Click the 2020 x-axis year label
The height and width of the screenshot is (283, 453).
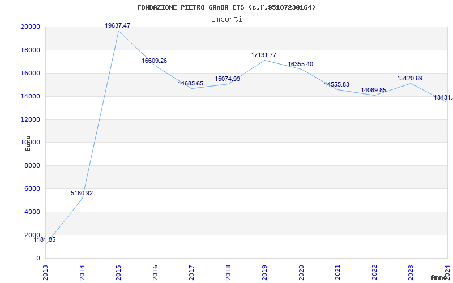coord(301,273)
